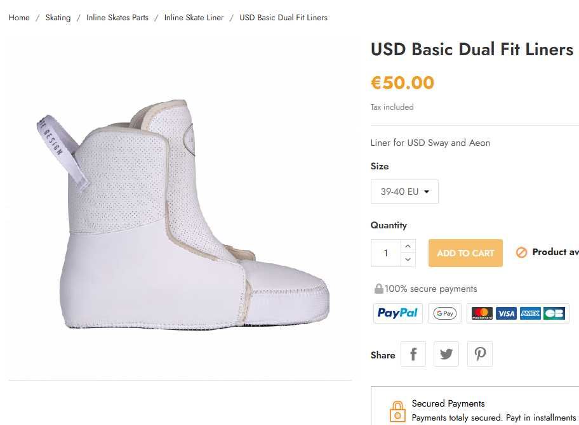579x425 pixels.
Task: Go to Home breadcrumb
Action: coord(19,18)
